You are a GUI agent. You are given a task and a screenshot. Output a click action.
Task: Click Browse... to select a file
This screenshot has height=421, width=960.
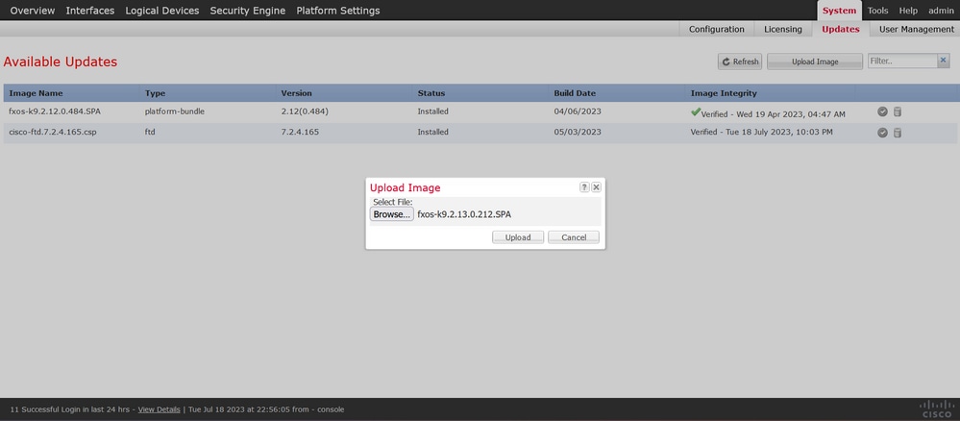point(392,214)
